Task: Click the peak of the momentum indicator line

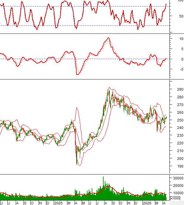Action: [x=108, y=38]
